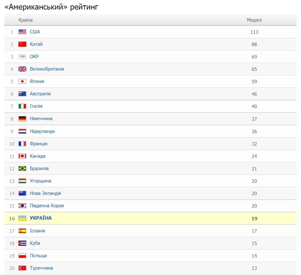Screen dimensions: 301x275
Task: Open the Великобританія link
Action: [47, 69]
